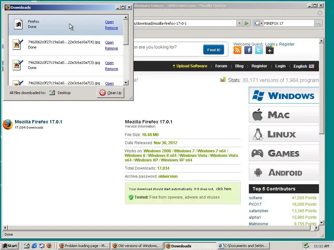
Task: Click Downloads list scroll down arrow
Action: point(126,83)
